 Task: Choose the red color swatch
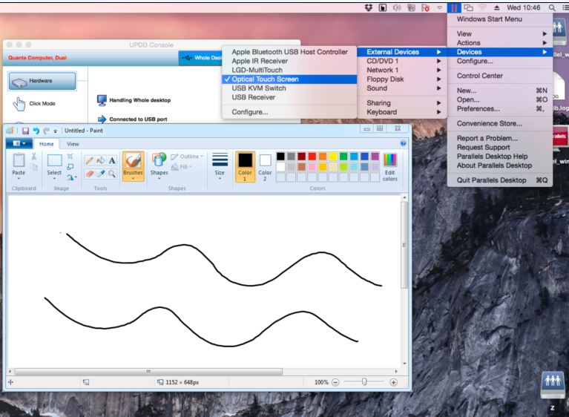312,157
